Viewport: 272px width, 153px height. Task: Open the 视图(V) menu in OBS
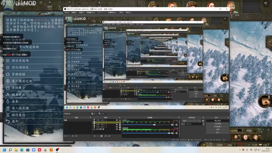click(x=81, y=13)
